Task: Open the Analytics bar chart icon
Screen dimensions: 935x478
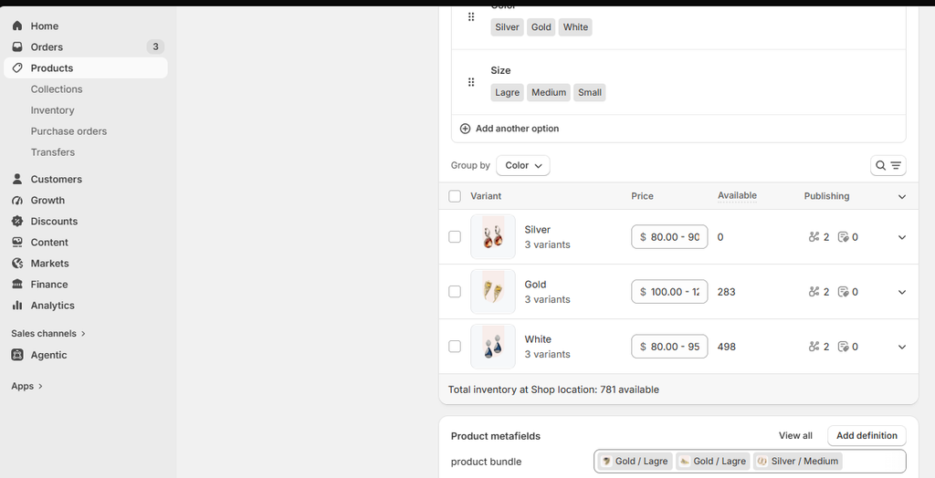Action: [17, 306]
